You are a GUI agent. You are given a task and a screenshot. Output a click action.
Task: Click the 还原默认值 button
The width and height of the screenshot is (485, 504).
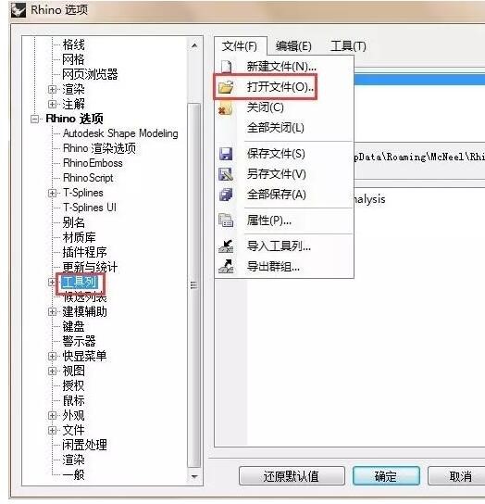[x=292, y=476]
